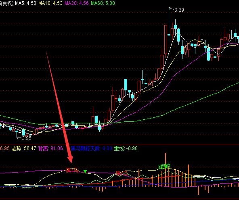The image size is (239, 200).
Task: Select the second red 黑马 signal marker
Action: point(122,173)
